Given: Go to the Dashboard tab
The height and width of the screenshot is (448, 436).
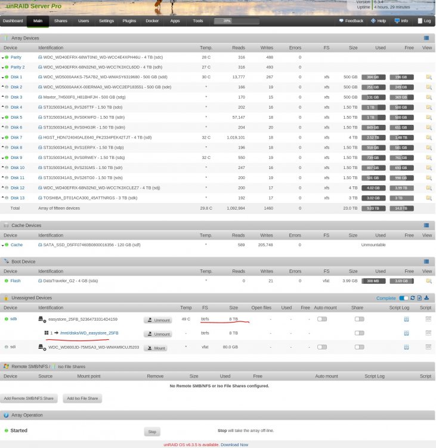Looking at the screenshot, I should click(x=13, y=21).
